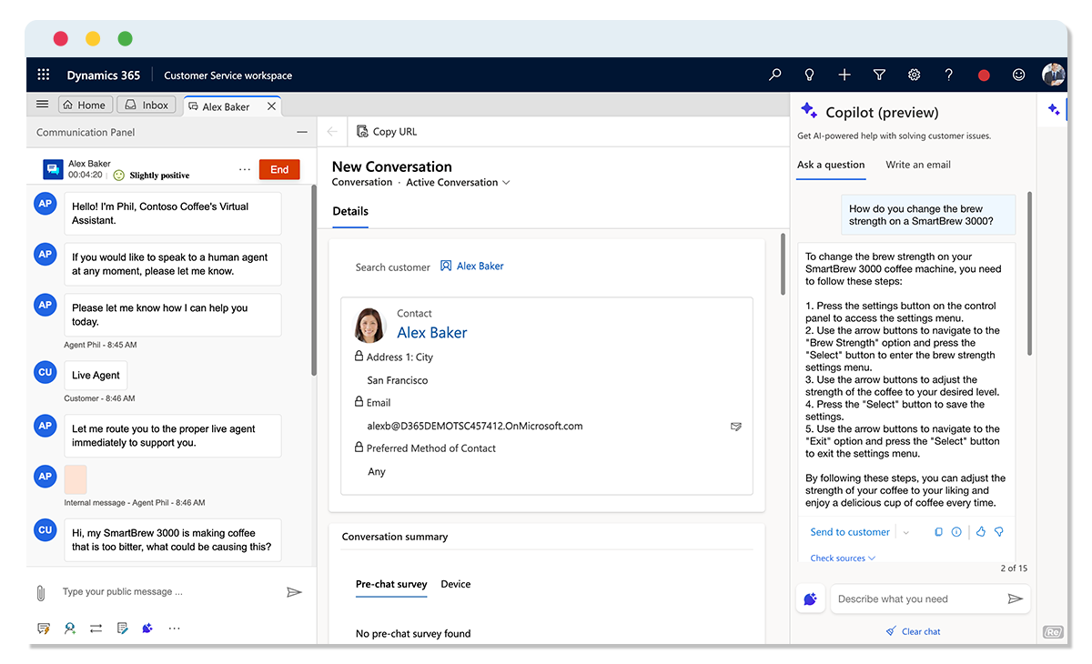1092x664 pixels.
Task: Click the Copilot icon in chat toolbar
Action: [x=147, y=629]
